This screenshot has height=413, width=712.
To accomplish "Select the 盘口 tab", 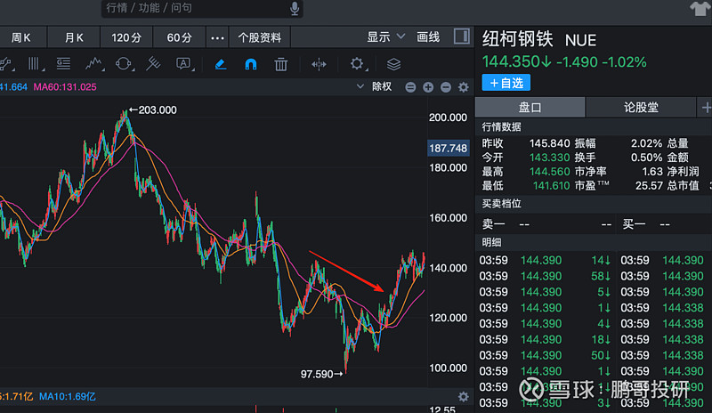I will [x=530, y=107].
